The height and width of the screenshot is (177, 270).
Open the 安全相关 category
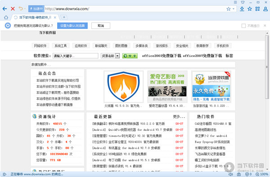point(182,46)
